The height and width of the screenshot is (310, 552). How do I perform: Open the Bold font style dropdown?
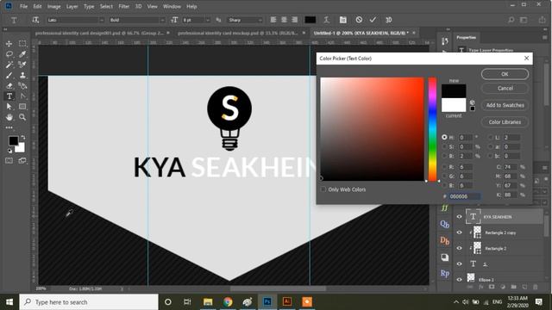162,20
